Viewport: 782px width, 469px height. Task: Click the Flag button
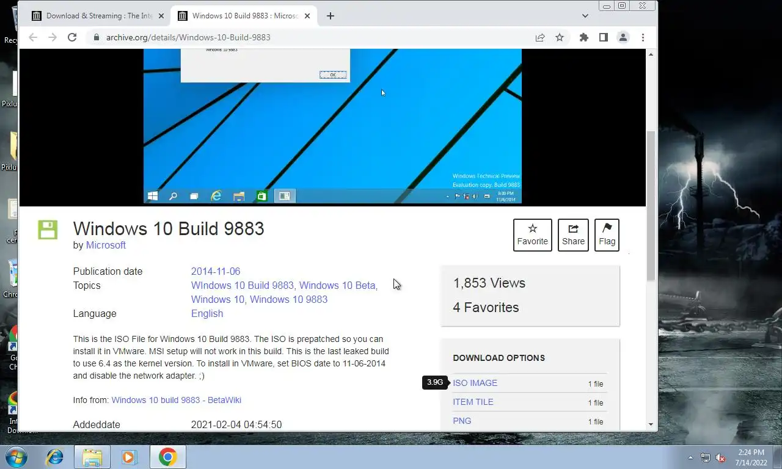click(x=607, y=235)
